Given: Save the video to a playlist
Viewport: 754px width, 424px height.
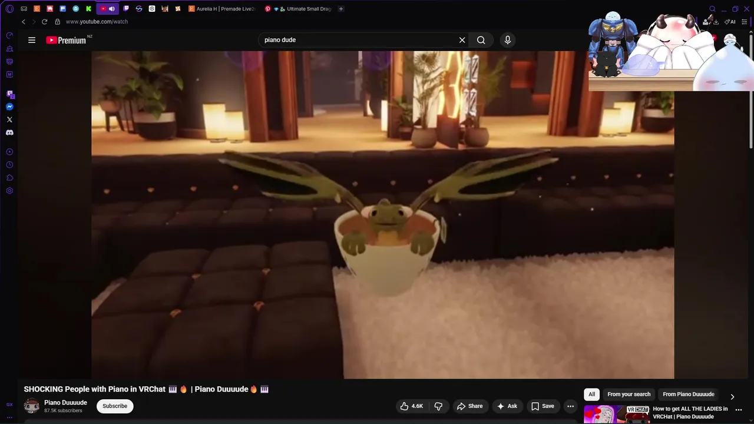Looking at the screenshot, I should click(x=543, y=406).
